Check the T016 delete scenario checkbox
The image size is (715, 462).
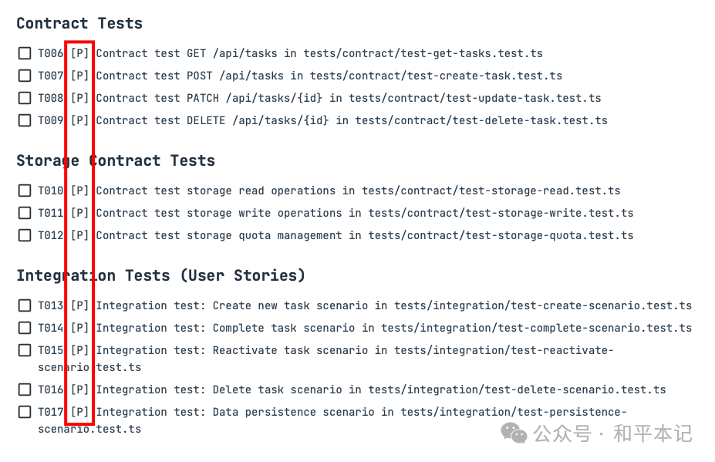25,389
